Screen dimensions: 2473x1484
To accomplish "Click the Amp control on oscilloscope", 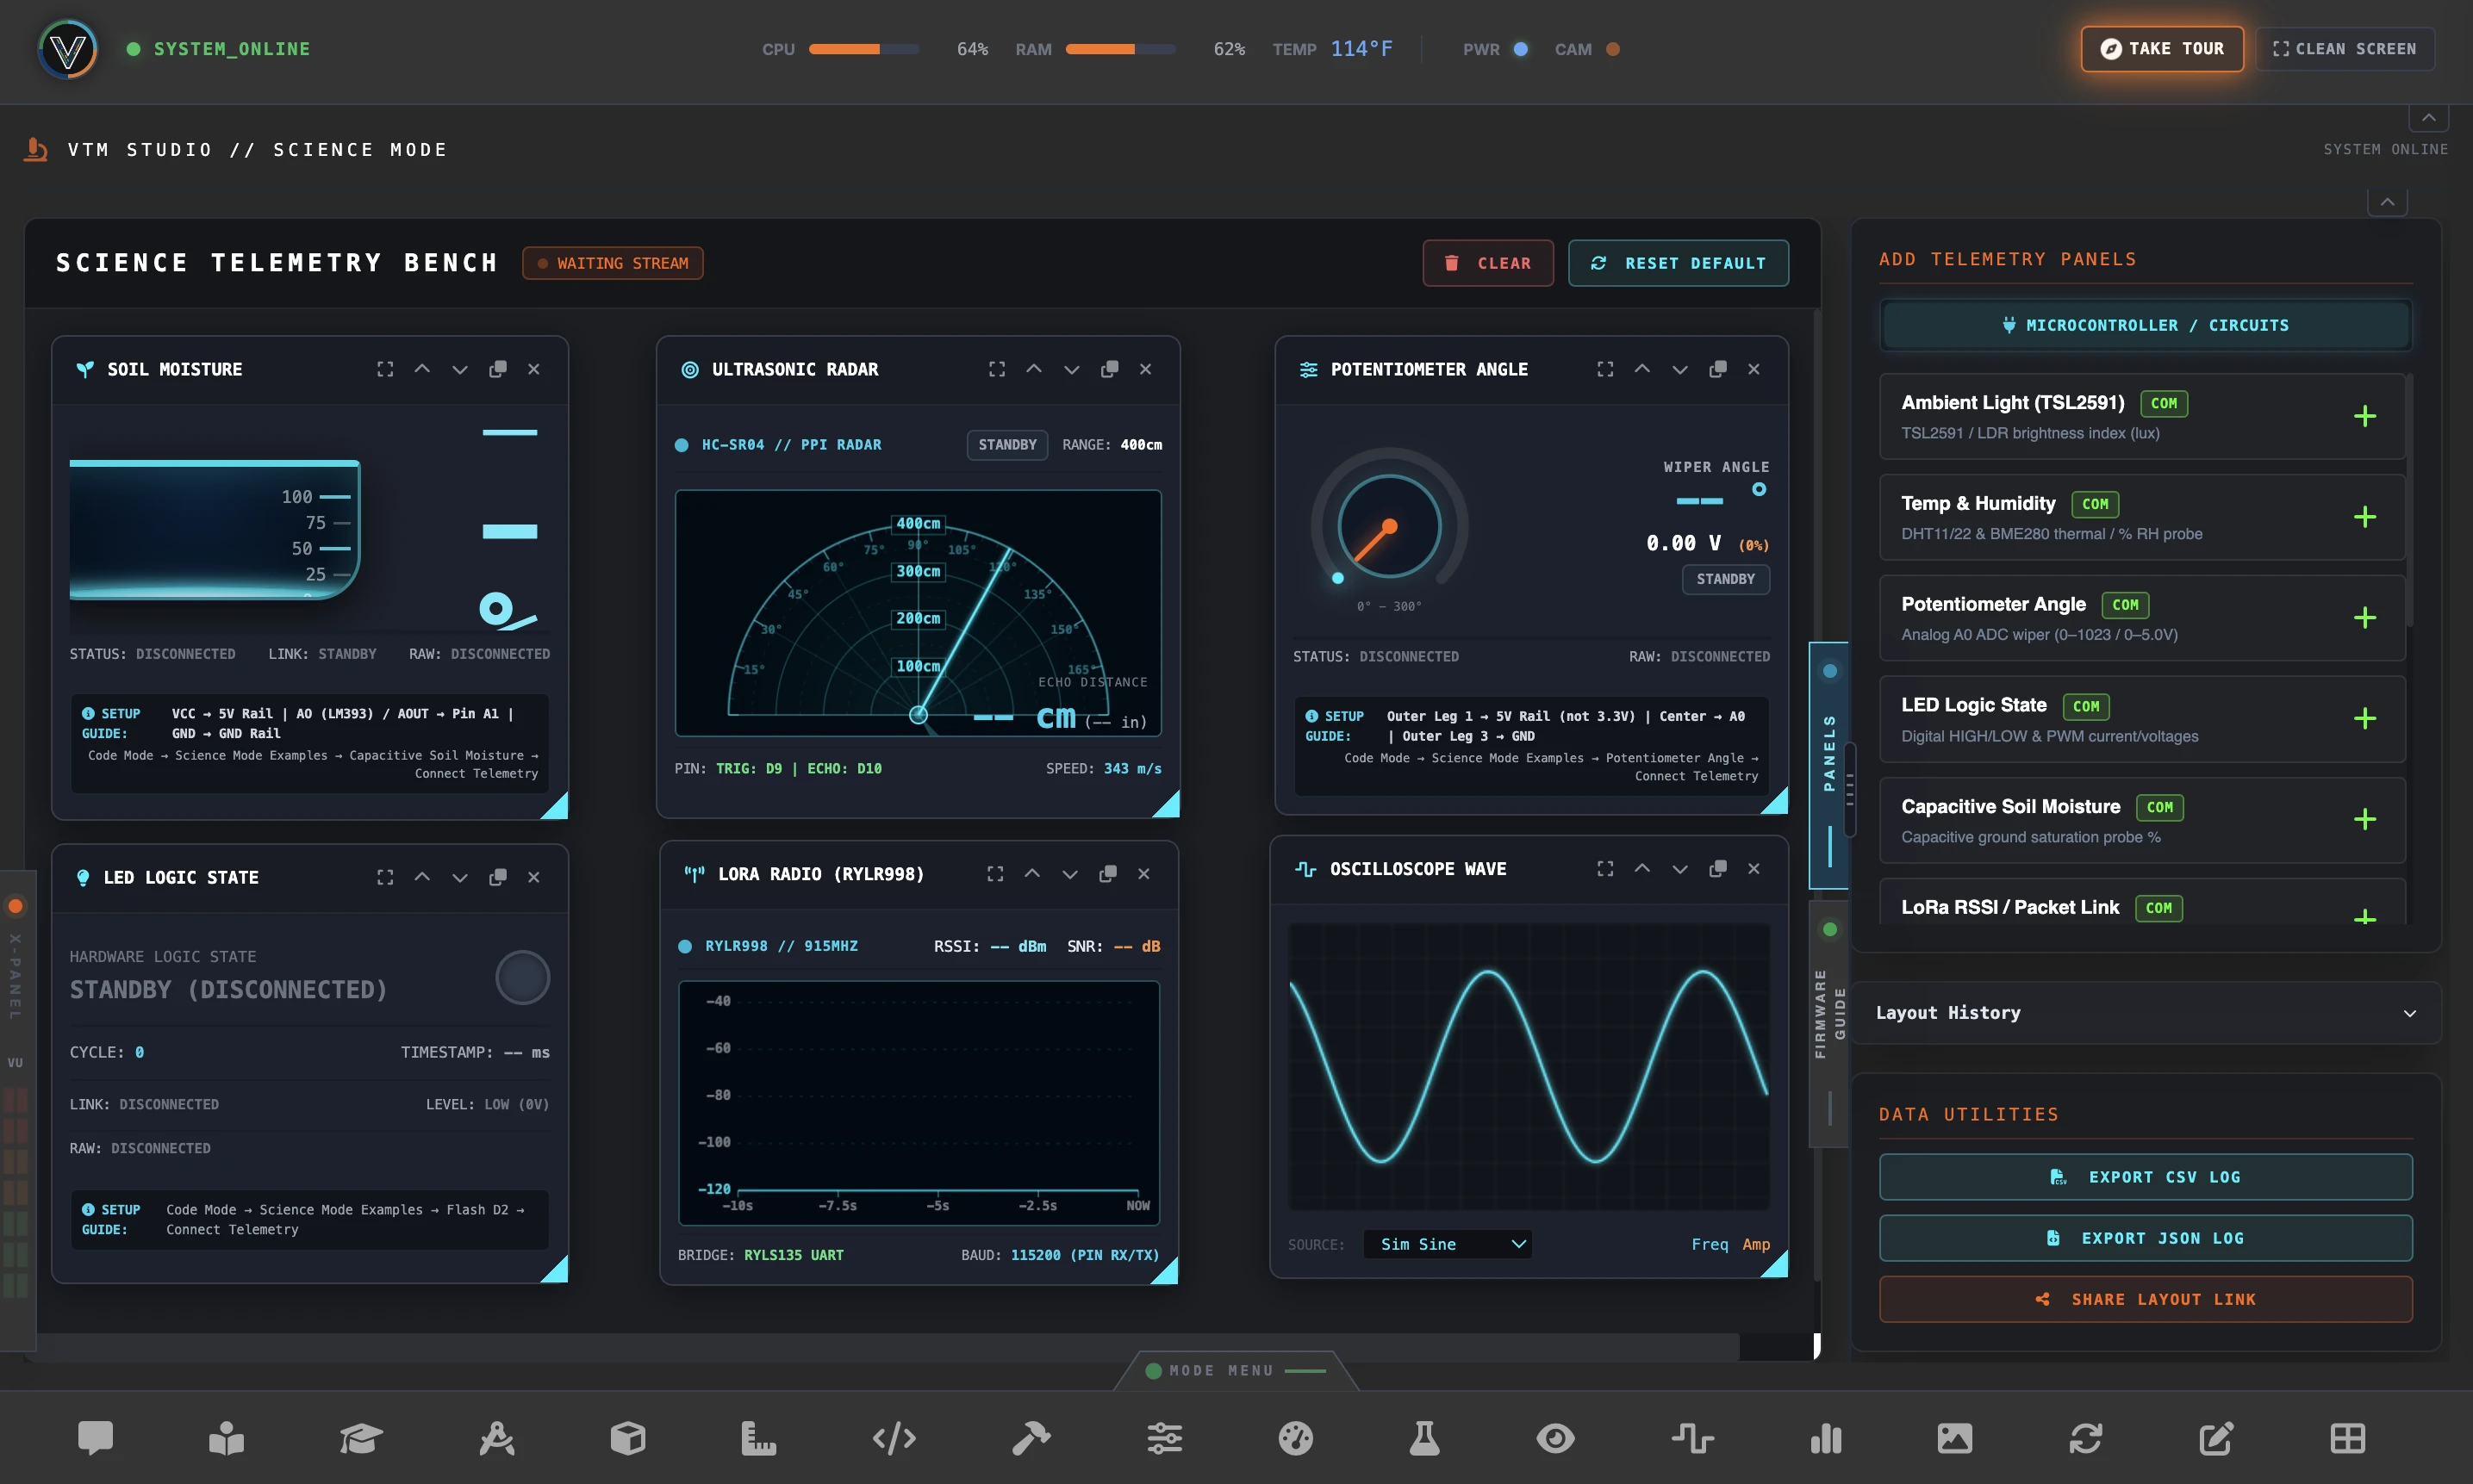I will pyautogui.click(x=1756, y=1244).
